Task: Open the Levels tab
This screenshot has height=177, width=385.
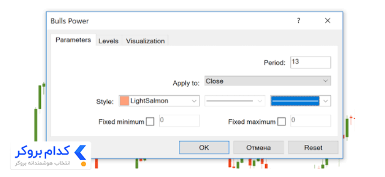Action: point(109,41)
